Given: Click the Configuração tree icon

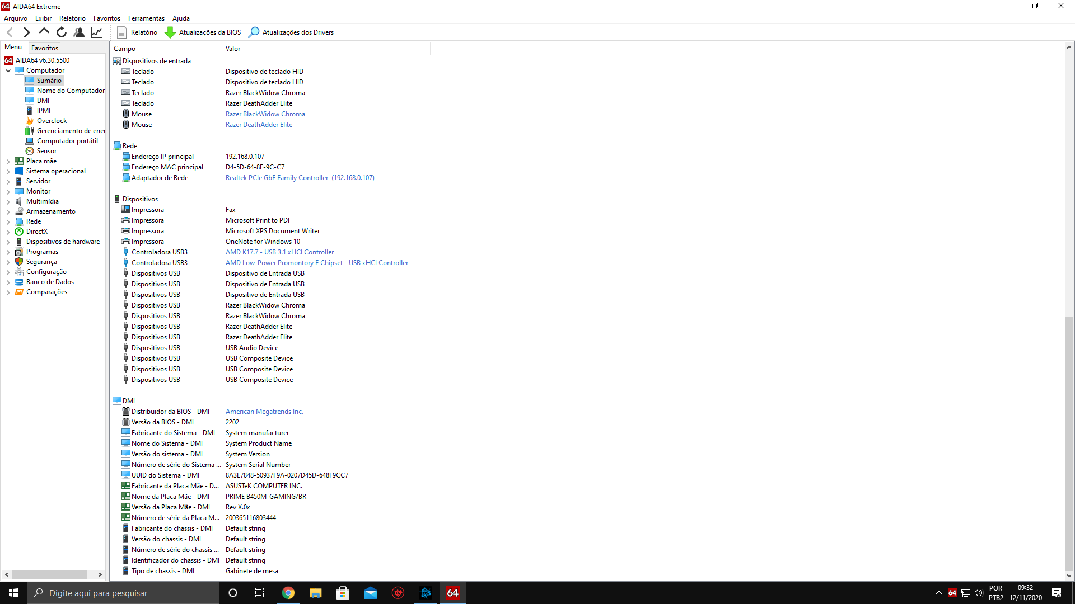Looking at the screenshot, I should click(19, 272).
